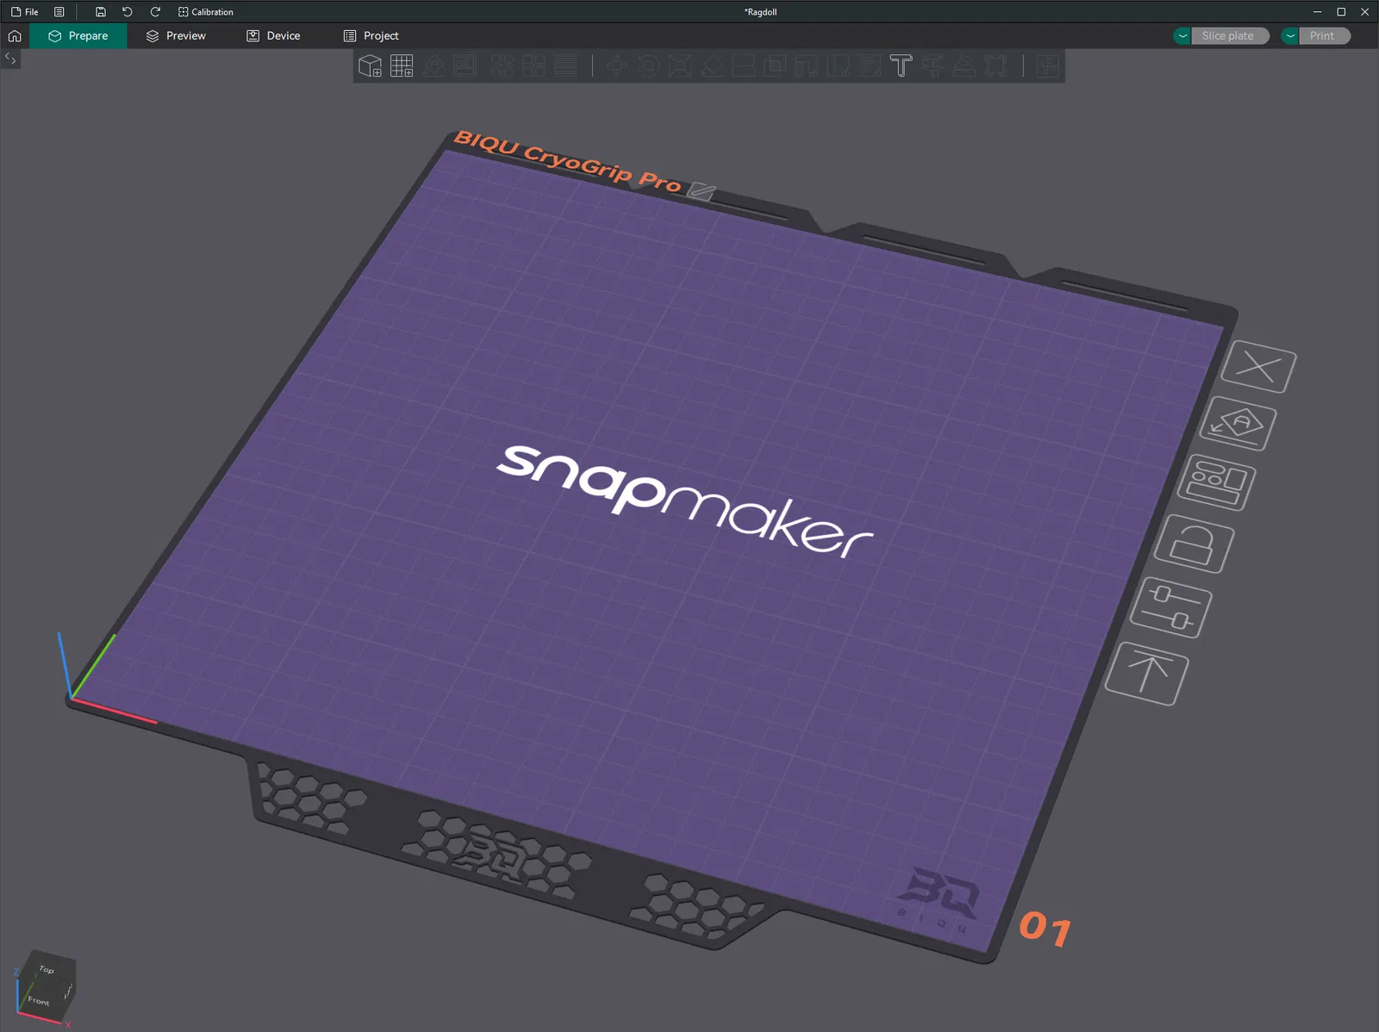Click the Slice plate button

click(x=1230, y=36)
